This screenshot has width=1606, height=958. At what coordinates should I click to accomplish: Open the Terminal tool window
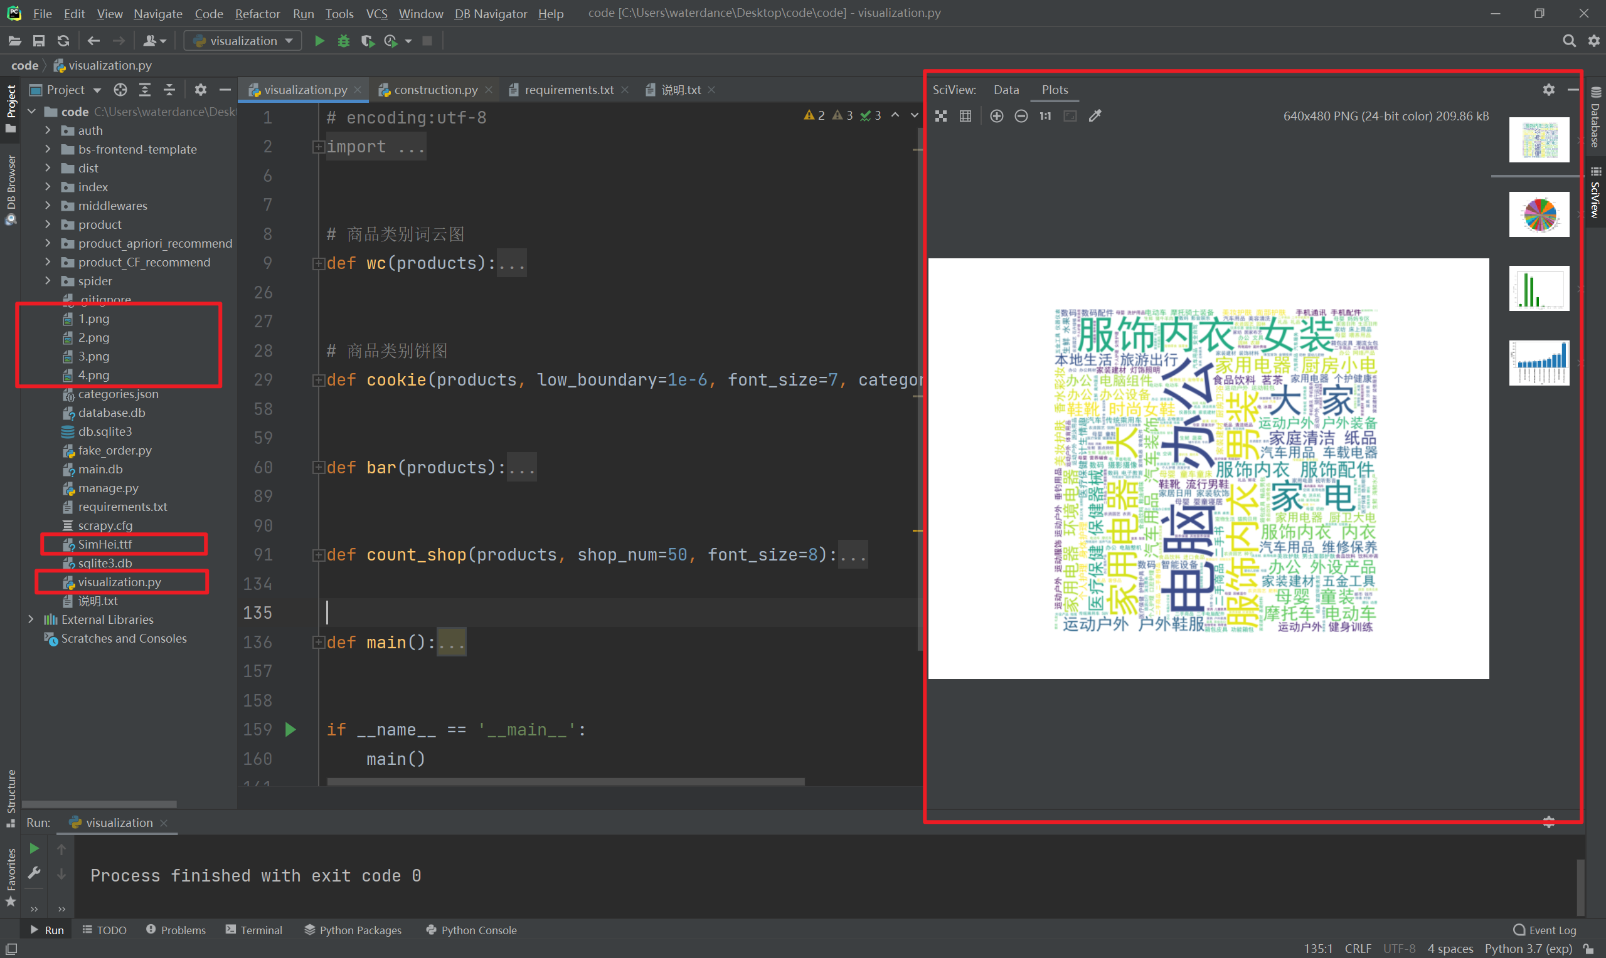[x=254, y=930]
